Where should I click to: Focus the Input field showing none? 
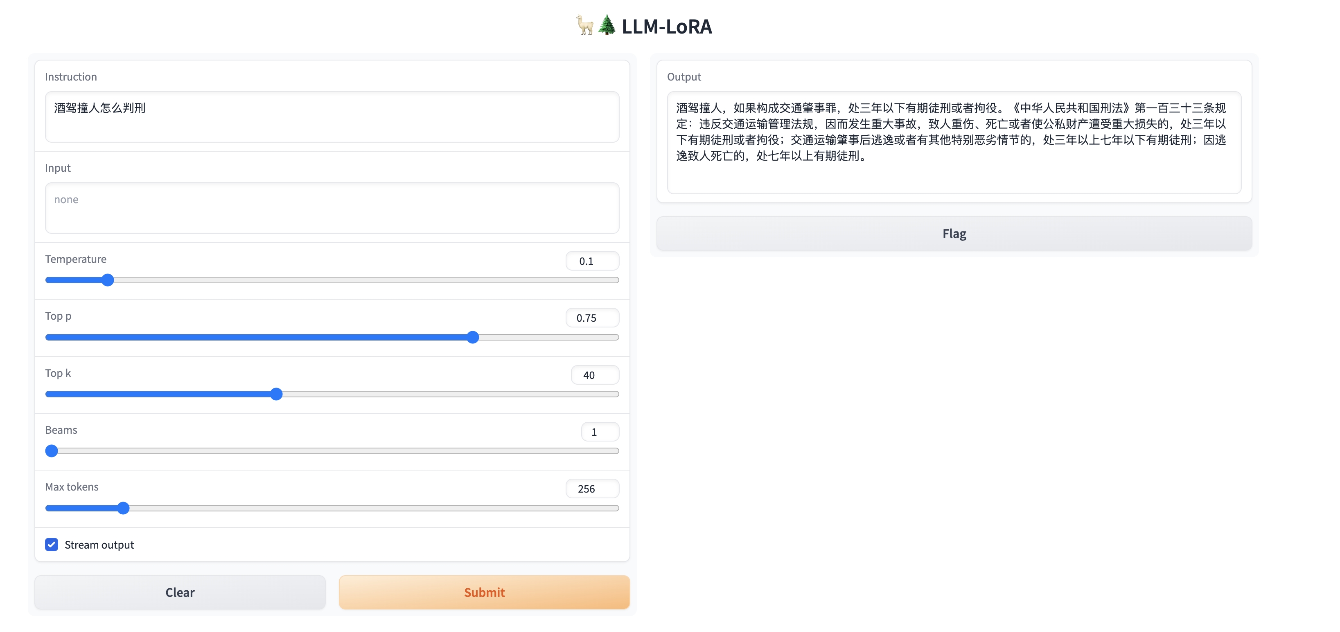click(332, 208)
